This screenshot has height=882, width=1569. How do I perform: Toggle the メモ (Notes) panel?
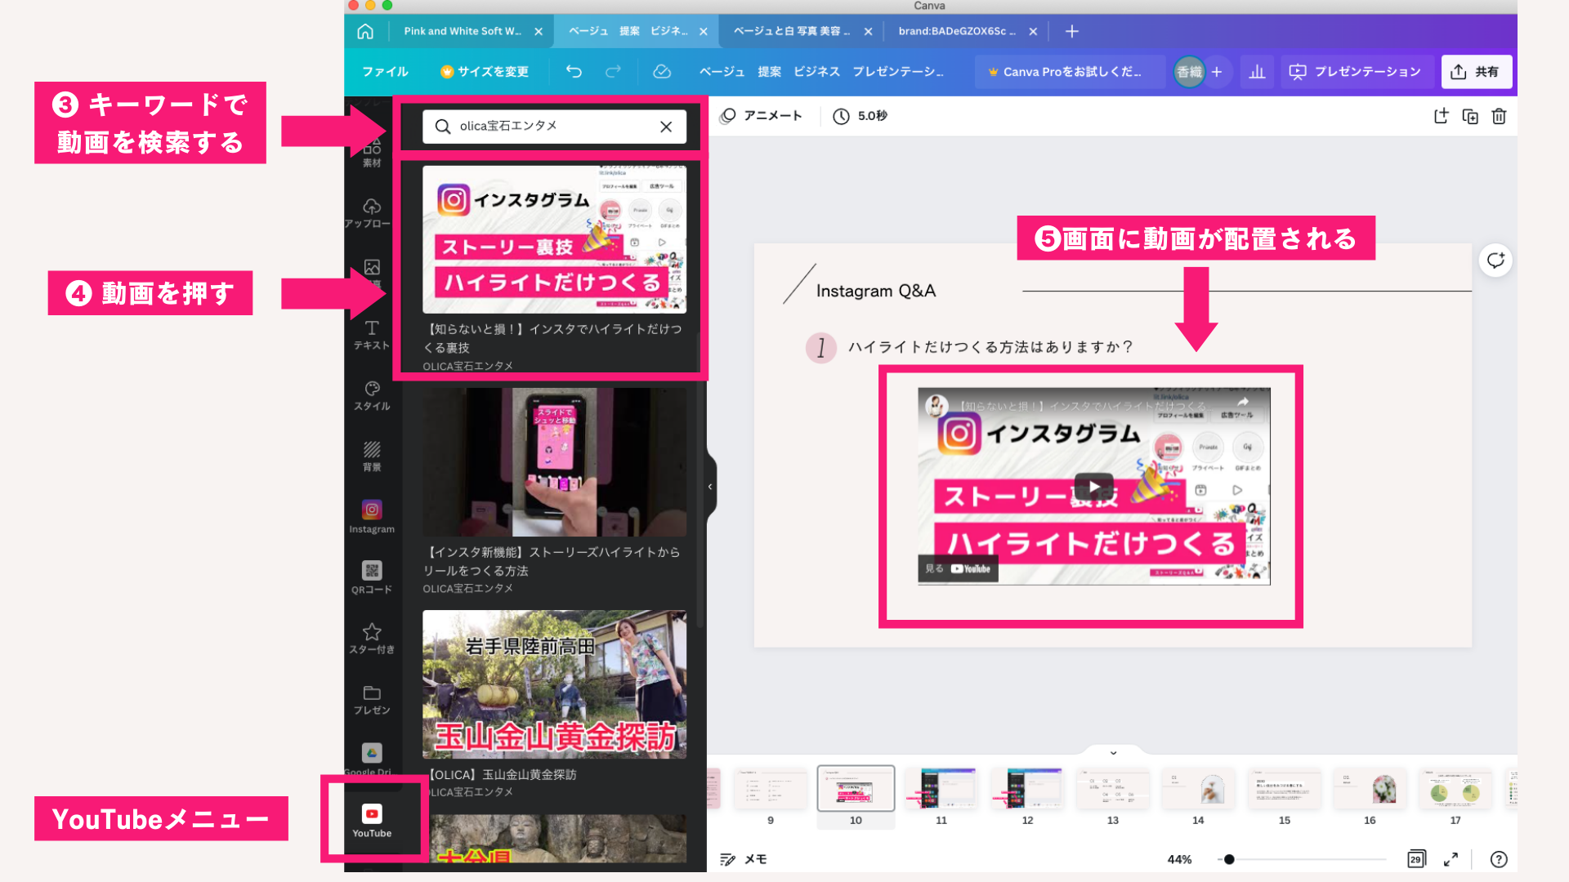[x=742, y=859]
